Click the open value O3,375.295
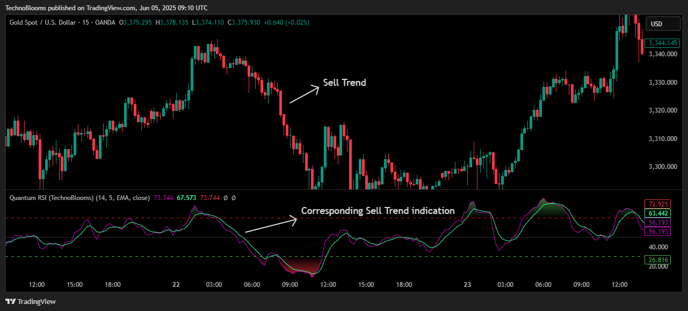 point(136,23)
